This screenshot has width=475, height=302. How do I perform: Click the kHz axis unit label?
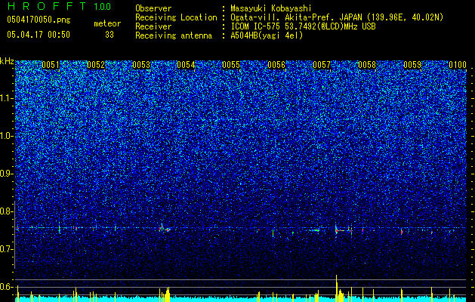click(7, 61)
